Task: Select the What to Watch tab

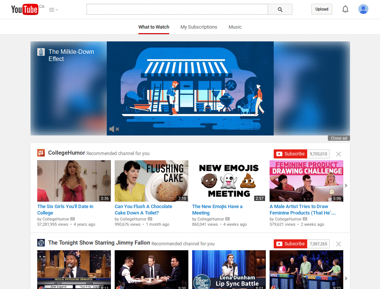Action: [154, 27]
